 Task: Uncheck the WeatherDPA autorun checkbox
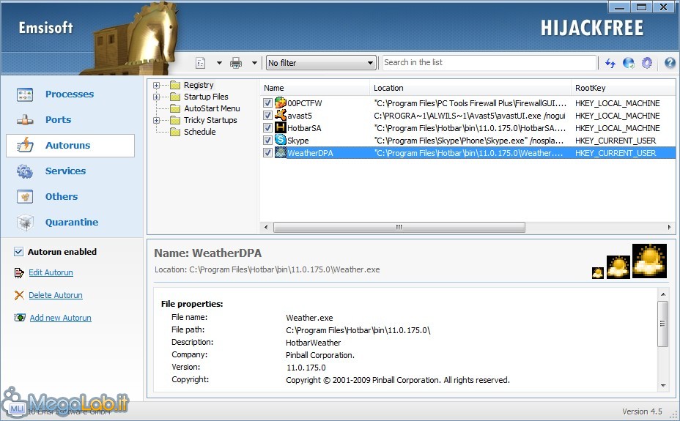[x=267, y=152]
